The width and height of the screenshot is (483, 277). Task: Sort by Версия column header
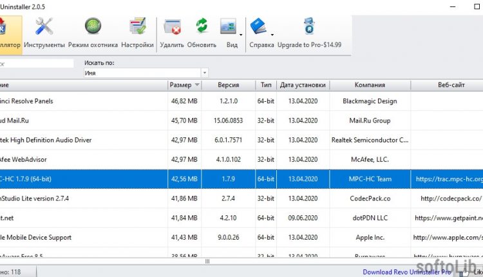228,85
